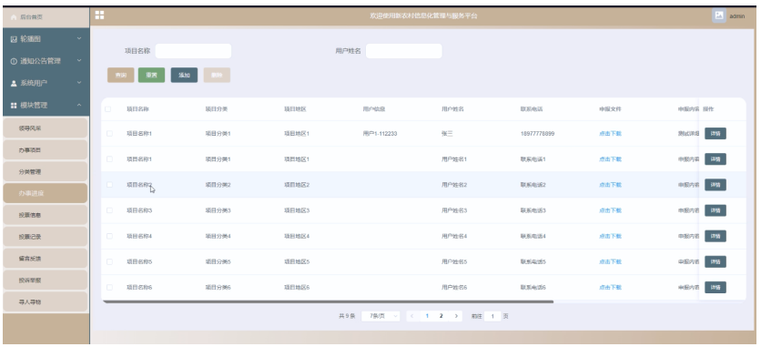761x347 pixels.
Task: Click the faded 删除 delete button
Action: (x=217, y=76)
